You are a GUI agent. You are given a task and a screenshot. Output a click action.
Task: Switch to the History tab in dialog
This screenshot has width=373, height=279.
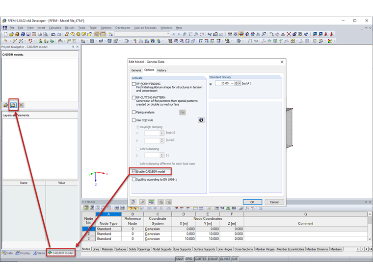[161, 70]
